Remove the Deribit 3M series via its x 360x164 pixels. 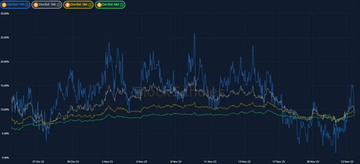coord(90,5)
